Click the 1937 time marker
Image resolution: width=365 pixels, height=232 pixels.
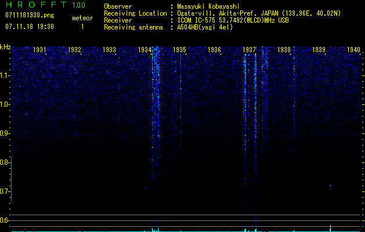249,49
